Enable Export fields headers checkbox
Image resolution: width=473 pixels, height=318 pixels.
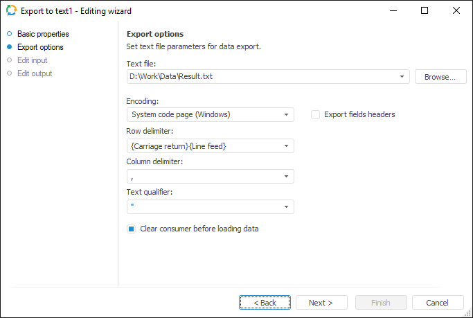[x=316, y=114]
